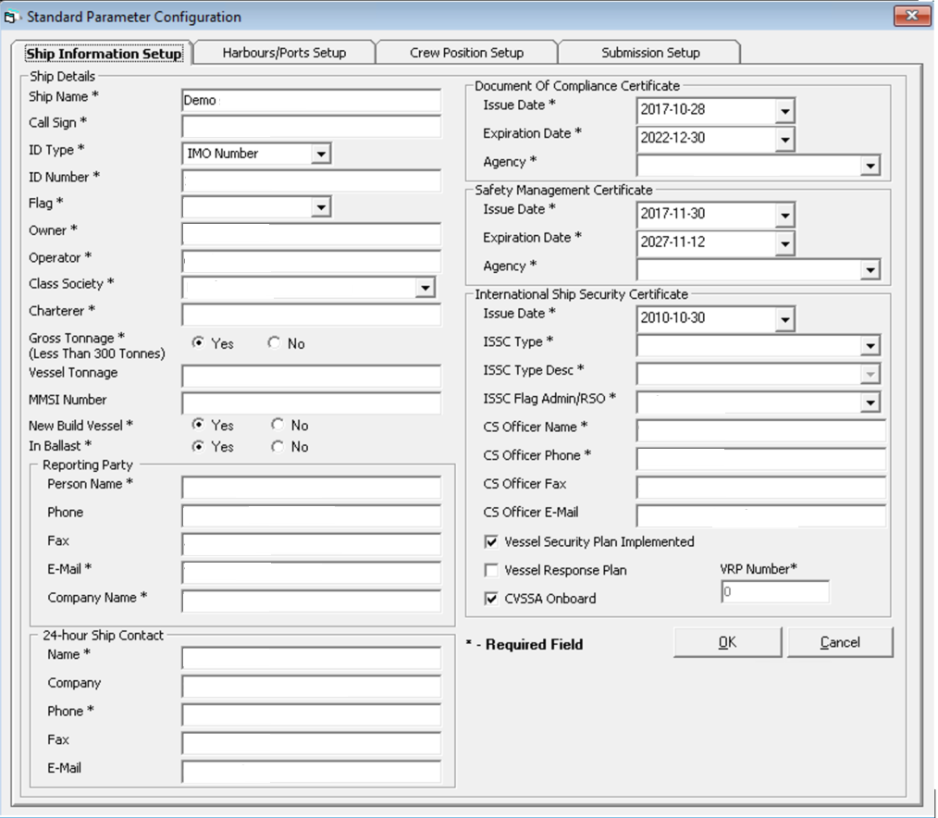This screenshot has height=818, width=938.
Task: Click the Vessel Tonnage field
Action: point(311,376)
